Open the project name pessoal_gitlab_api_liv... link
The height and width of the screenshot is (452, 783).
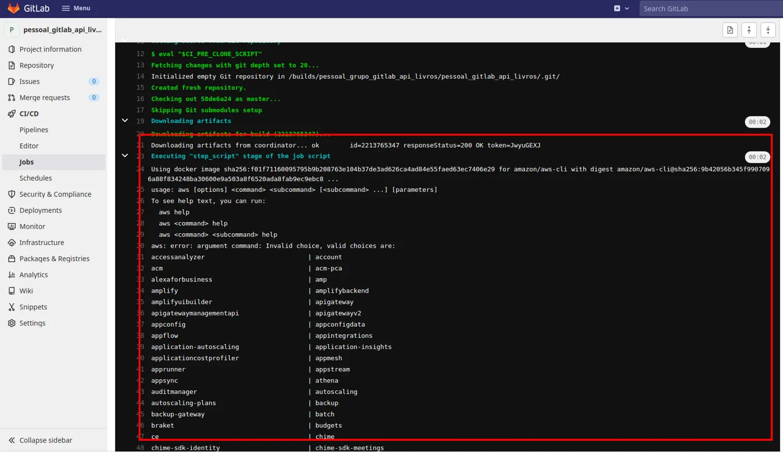point(62,30)
